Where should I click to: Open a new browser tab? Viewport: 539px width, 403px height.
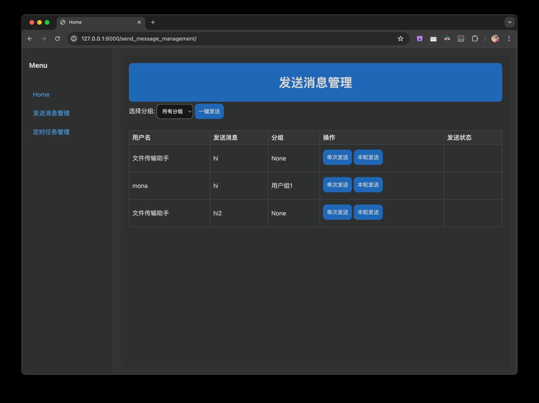coord(153,22)
